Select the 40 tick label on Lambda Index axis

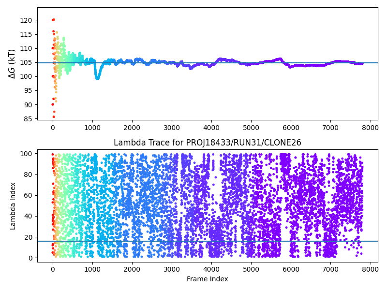click(x=28, y=216)
